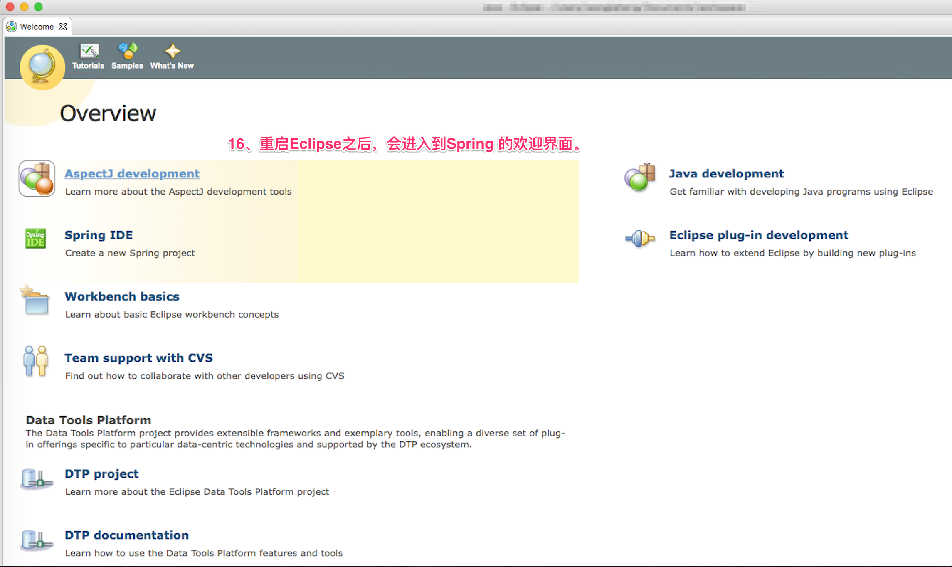Image resolution: width=952 pixels, height=567 pixels.
Task: Click the Team support with CVS people icon
Action: tap(36, 361)
